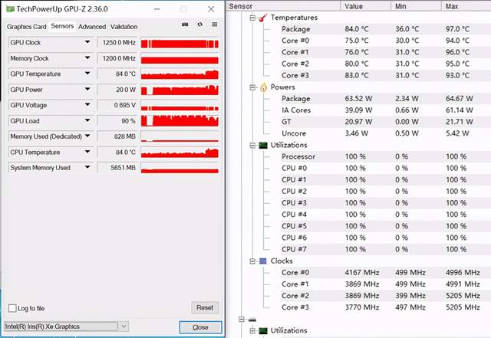Click the GPU-Z app icon in title bar
491x338 pixels.
pyautogui.click(x=10, y=8)
